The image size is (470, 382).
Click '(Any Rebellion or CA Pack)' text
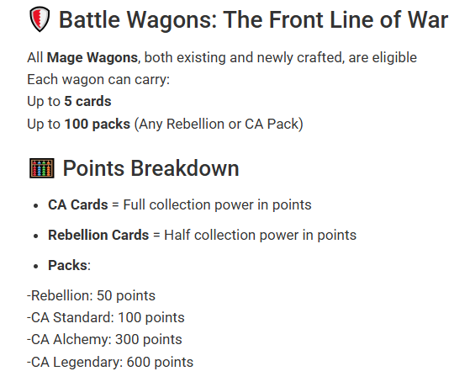(219, 124)
